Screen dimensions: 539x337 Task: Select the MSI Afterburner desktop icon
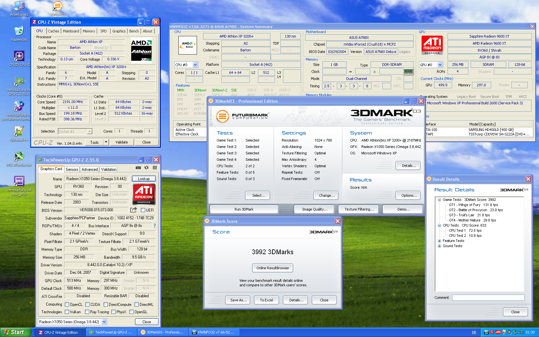19,159
